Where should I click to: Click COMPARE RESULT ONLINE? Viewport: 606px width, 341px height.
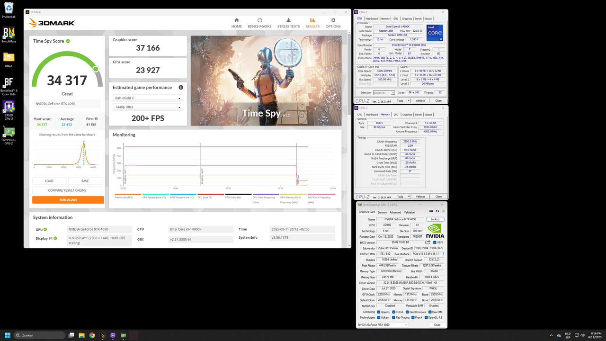point(67,190)
